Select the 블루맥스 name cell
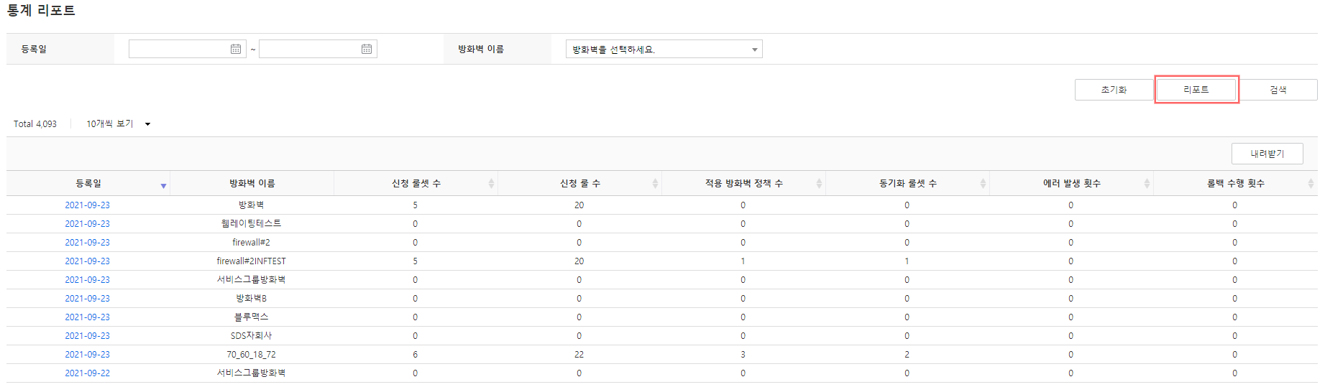Viewport: 1325px width, 387px height. coord(252,317)
